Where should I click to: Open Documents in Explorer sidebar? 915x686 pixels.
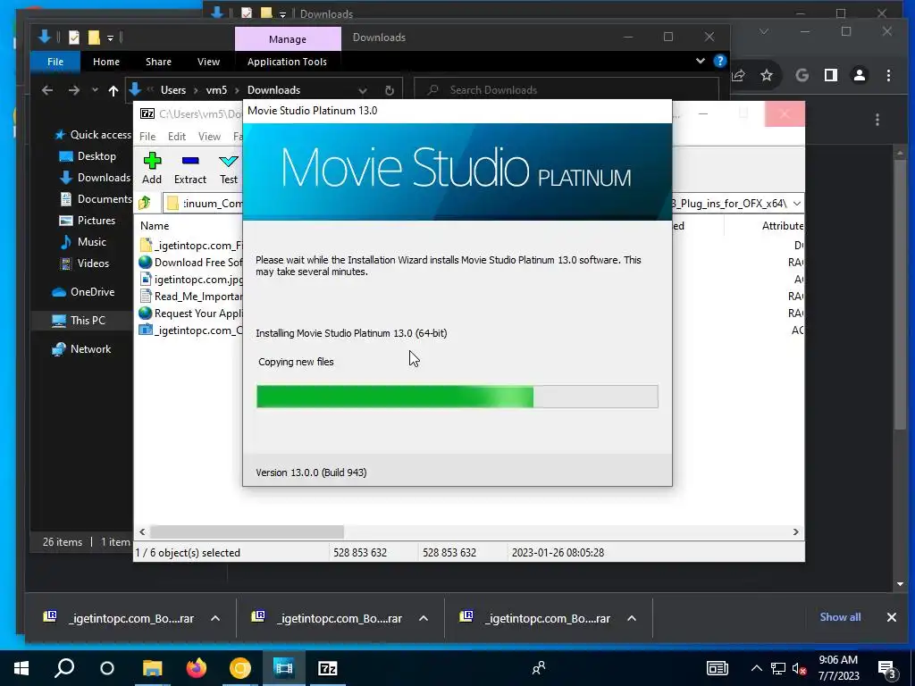tap(97, 199)
